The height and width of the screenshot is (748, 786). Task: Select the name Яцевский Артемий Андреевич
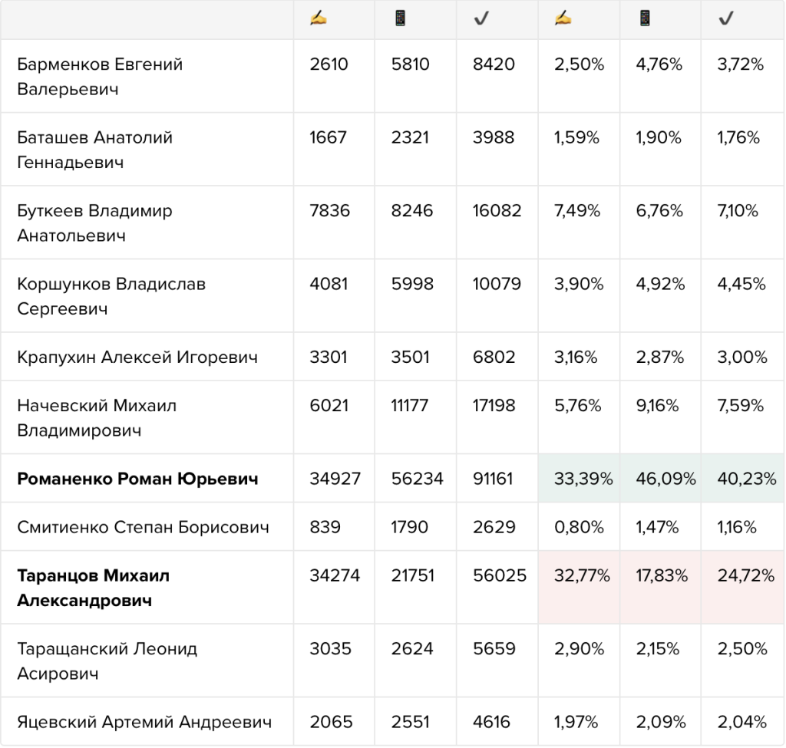click(x=144, y=722)
